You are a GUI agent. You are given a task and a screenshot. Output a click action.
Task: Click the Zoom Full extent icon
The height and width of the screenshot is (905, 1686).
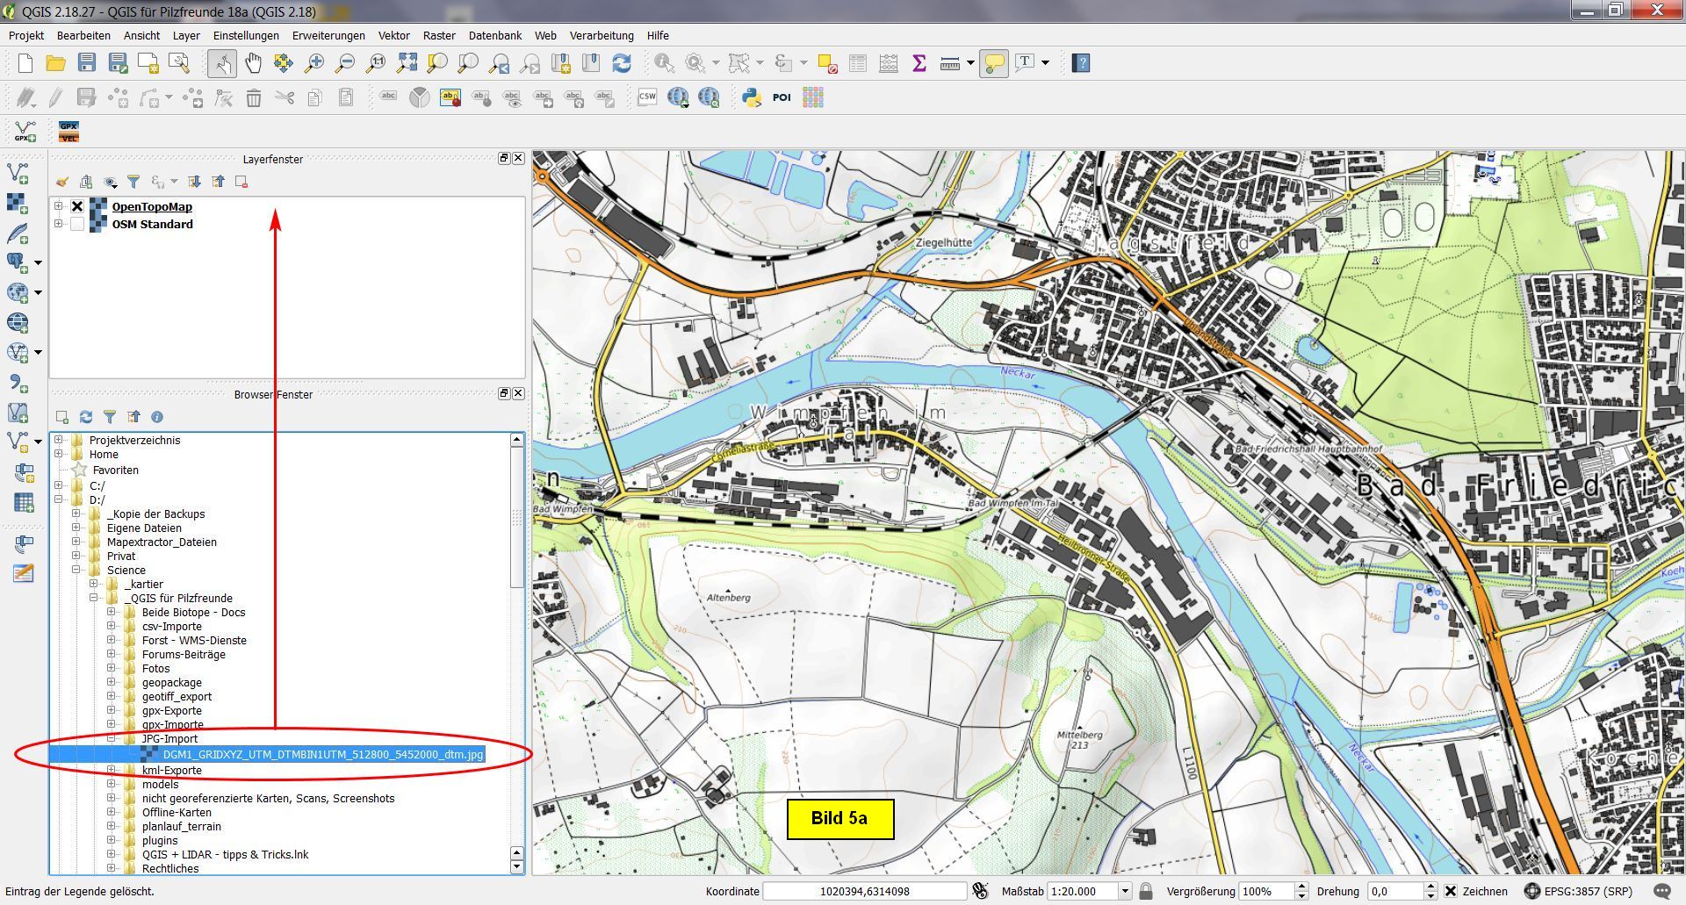click(407, 63)
